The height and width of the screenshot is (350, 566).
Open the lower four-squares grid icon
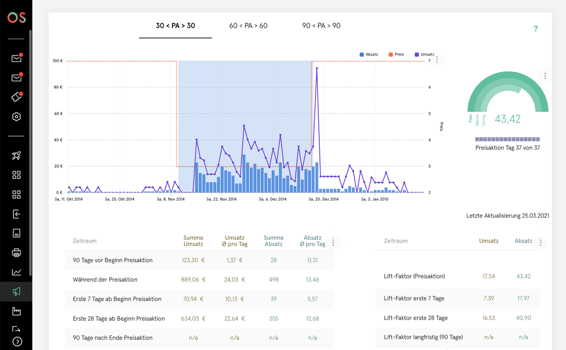pyautogui.click(x=17, y=194)
